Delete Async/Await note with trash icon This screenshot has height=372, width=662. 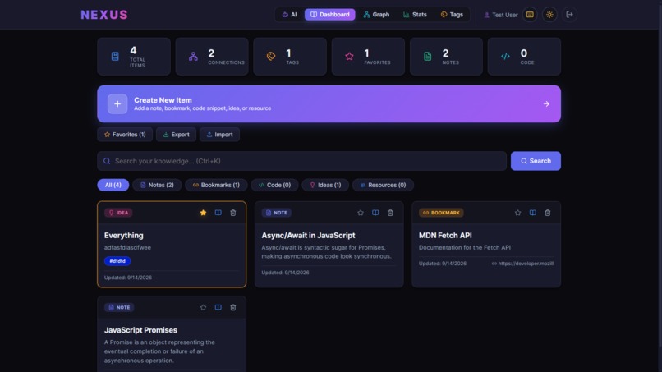pos(390,213)
